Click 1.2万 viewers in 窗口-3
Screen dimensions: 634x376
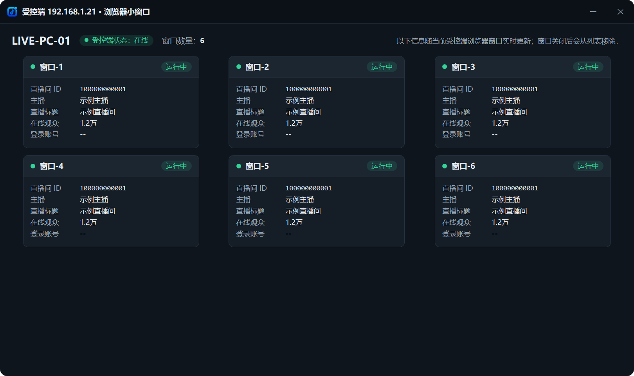501,123
